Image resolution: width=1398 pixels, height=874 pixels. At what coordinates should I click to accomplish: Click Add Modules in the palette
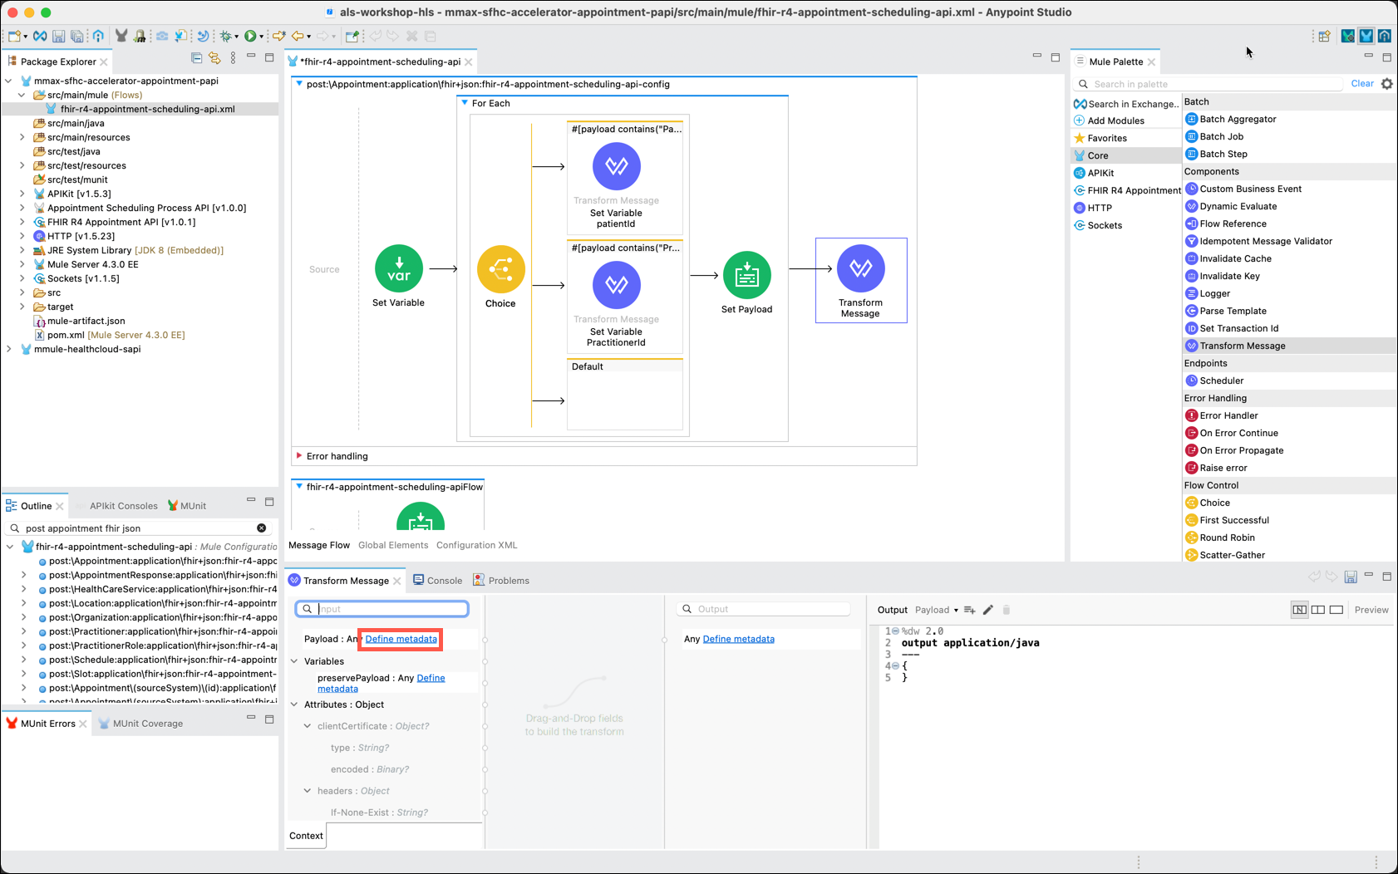click(x=1115, y=120)
